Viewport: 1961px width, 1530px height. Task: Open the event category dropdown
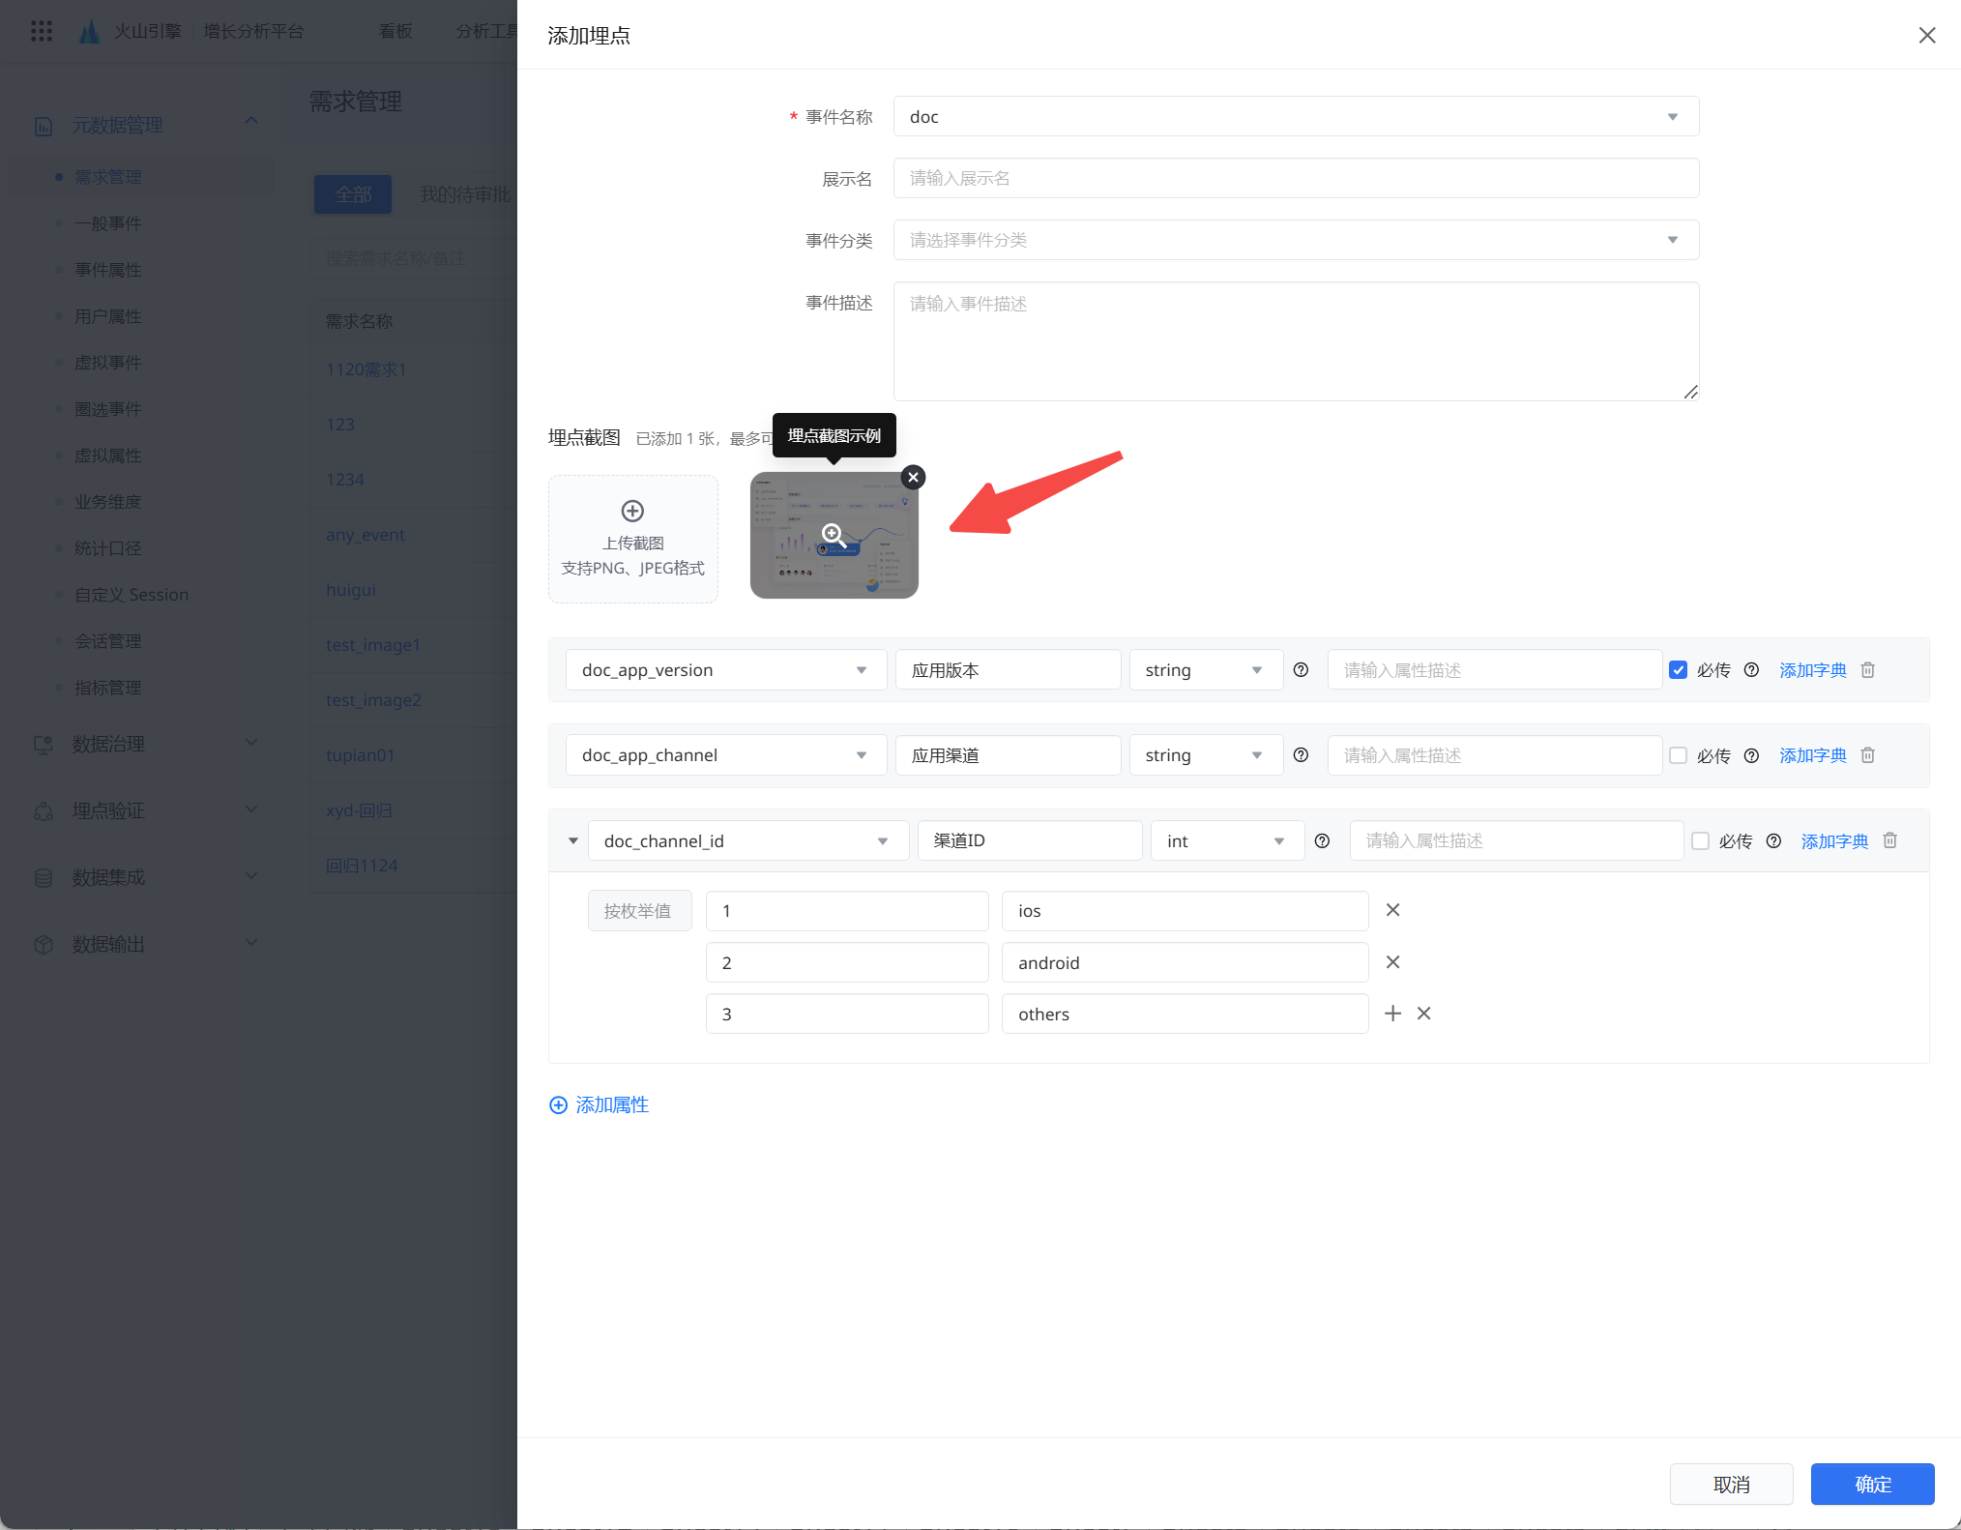[1296, 240]
